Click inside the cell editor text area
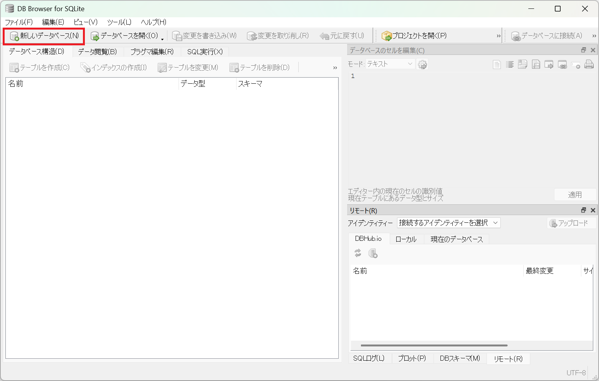This screenshot has width=599, height=381. [x=472, y=129]
